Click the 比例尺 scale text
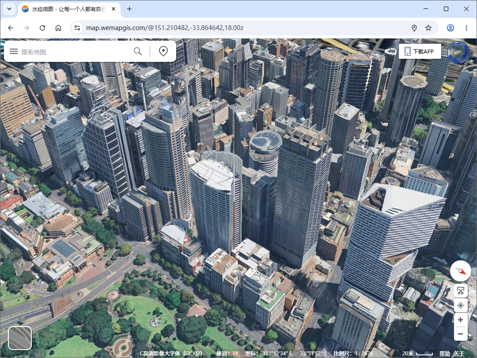477x358 pixels. [x=353, y=354]
